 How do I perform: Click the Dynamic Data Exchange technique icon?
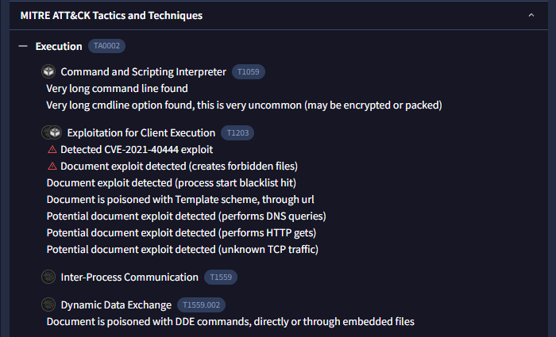click(x=48, y=304)
